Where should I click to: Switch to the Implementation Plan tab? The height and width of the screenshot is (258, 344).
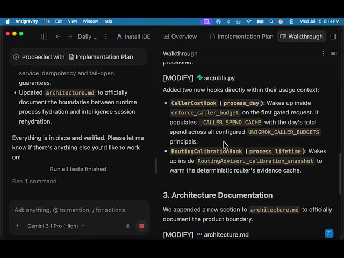coord(241,37)
